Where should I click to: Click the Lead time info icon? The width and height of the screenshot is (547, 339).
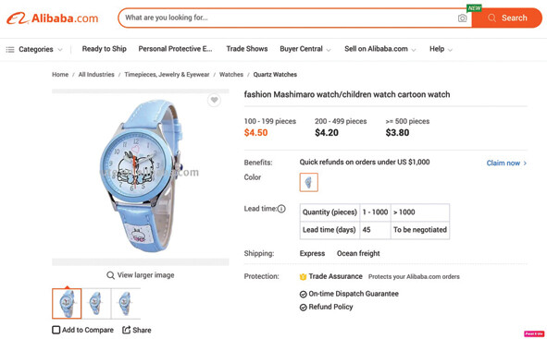(281, 209)
